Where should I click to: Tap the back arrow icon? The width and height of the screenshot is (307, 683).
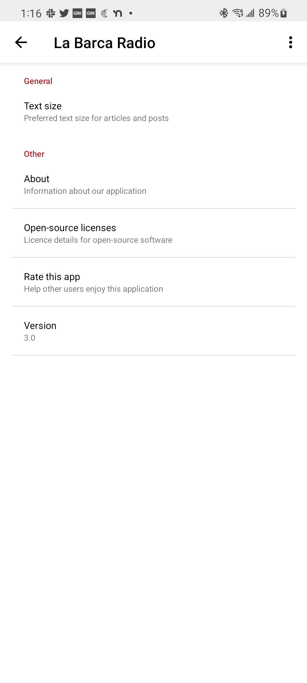(x=21, y=42)
